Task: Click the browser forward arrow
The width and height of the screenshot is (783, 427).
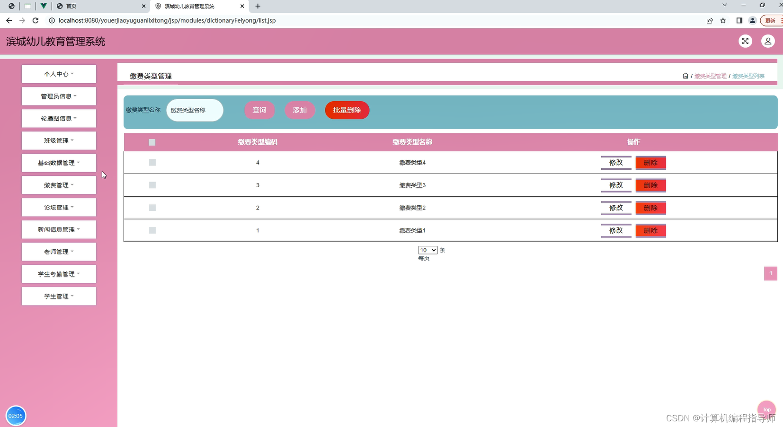Action: (22, 20)
